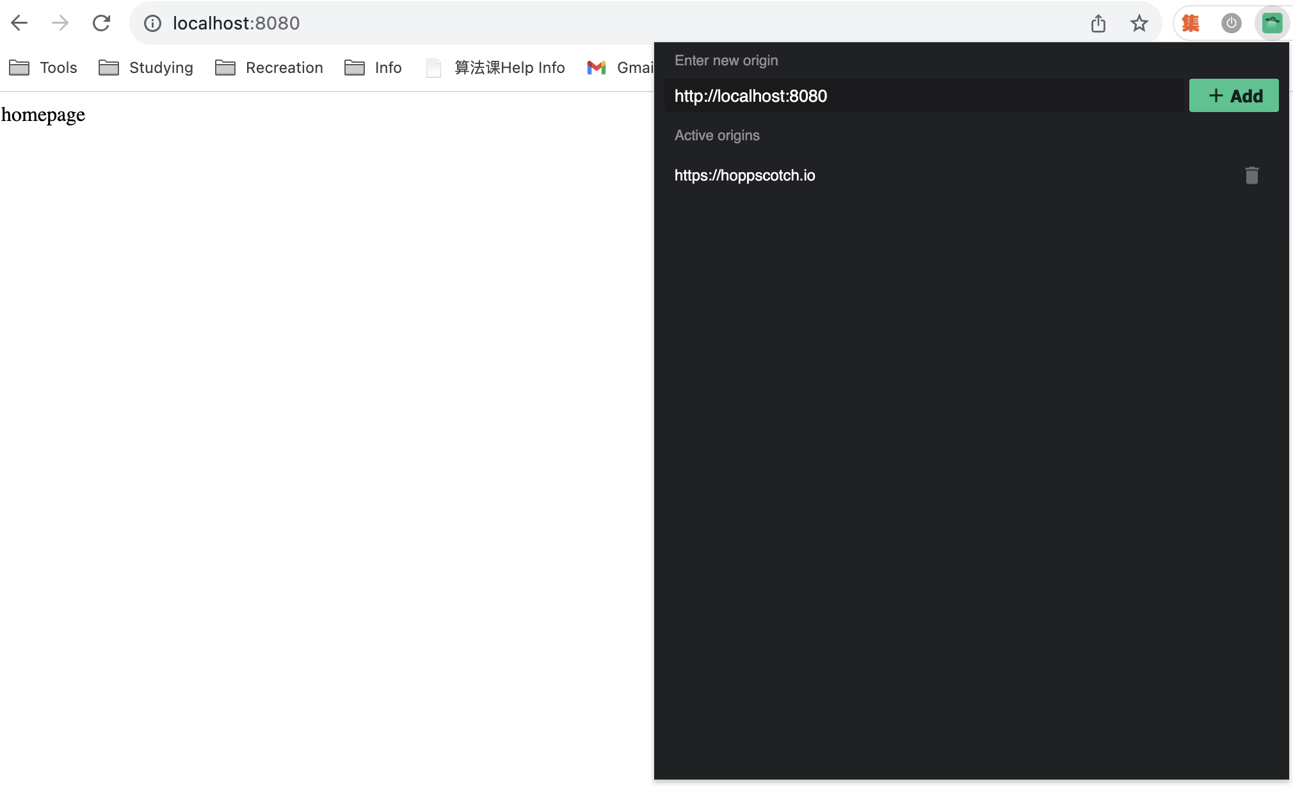Viewport: 1293px width, 786px height.
Task: Open the orange Chinese character extension
Action: (1191, 24)
